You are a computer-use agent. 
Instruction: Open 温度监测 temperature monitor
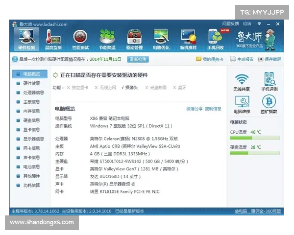coord(53,39)
